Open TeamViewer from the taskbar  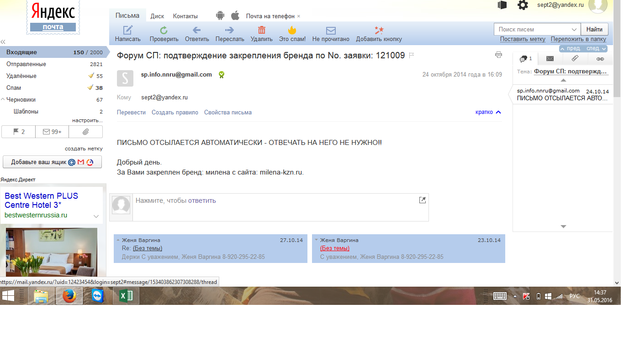(97, 296)
